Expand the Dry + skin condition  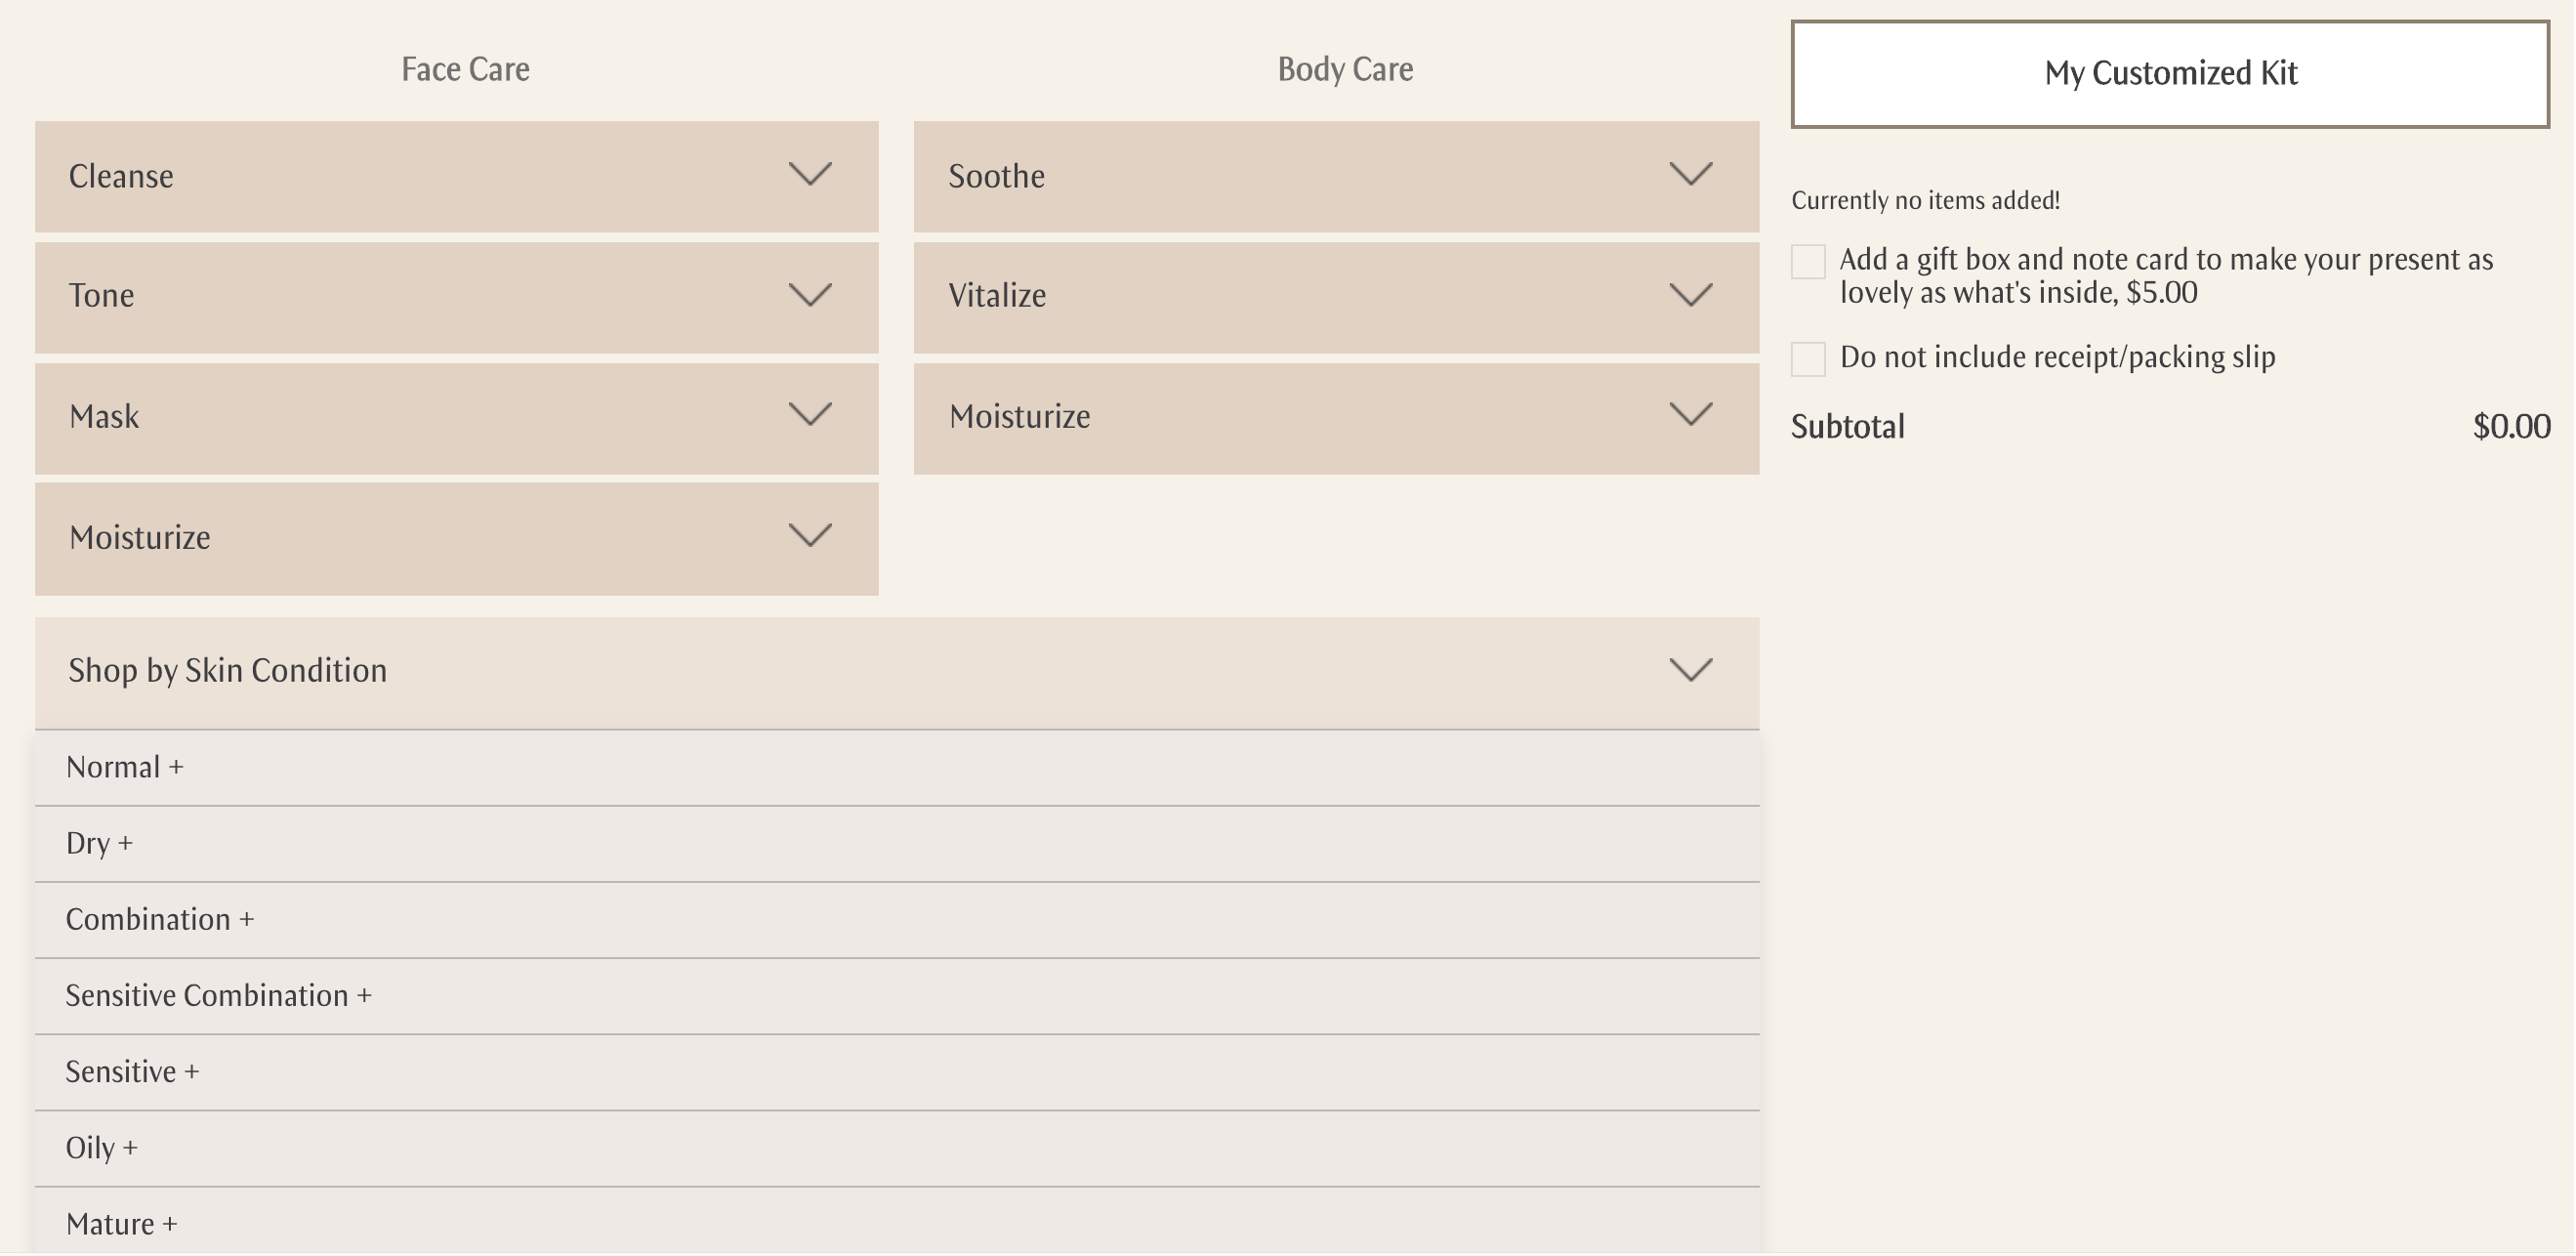coord(897,844)
